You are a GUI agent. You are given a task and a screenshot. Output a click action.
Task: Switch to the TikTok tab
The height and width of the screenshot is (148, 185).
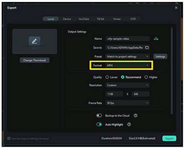click(x=101, y=19)
